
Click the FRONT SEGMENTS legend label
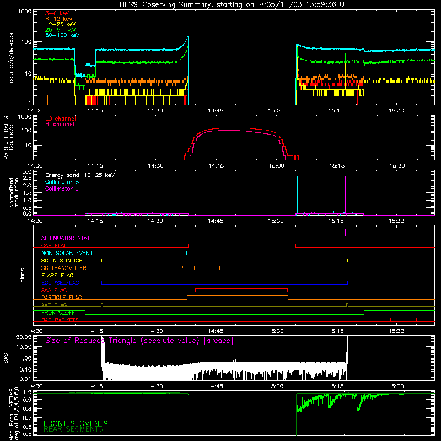pyautogui.click(x=76, y=423)
